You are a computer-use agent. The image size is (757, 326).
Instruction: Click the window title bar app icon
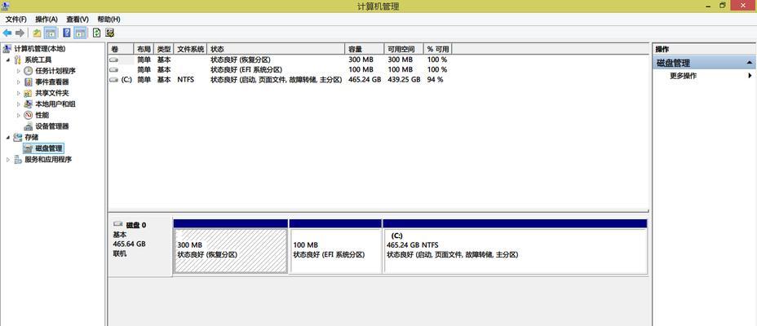[x=6, y=6]
